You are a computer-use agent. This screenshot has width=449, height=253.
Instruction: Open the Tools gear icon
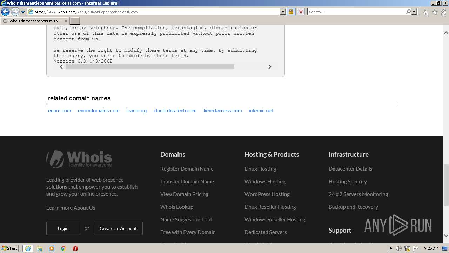tap(443, 12)
